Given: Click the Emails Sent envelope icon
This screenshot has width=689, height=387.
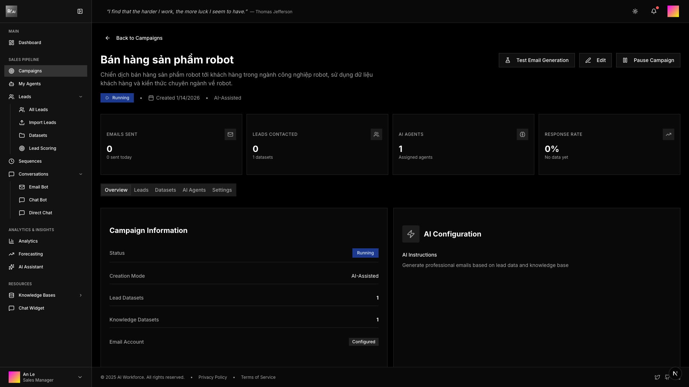Looking at the screenshot, I should [230, 134].
